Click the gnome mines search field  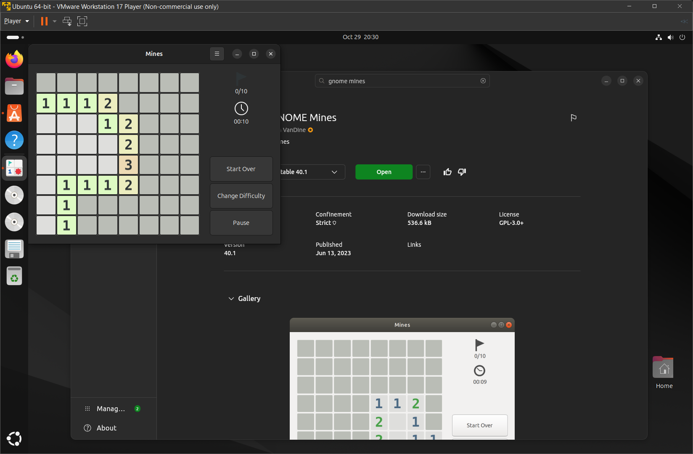point(402,81)
